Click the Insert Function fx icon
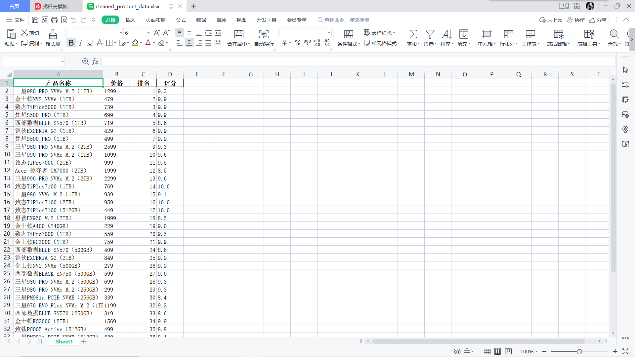This screenshot has width=635, height=357. point(95,61)
